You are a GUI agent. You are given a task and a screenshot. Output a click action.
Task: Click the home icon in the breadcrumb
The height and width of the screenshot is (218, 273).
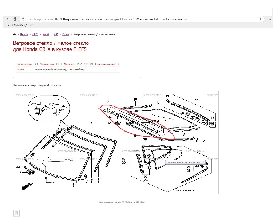pyautogui.click(x=15, y=34)
